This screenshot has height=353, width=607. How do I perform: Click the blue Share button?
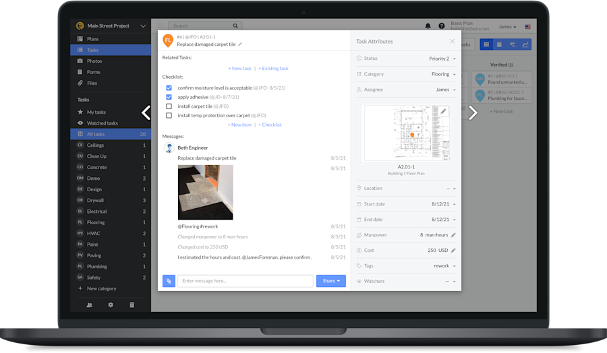(x=330, y=281)
